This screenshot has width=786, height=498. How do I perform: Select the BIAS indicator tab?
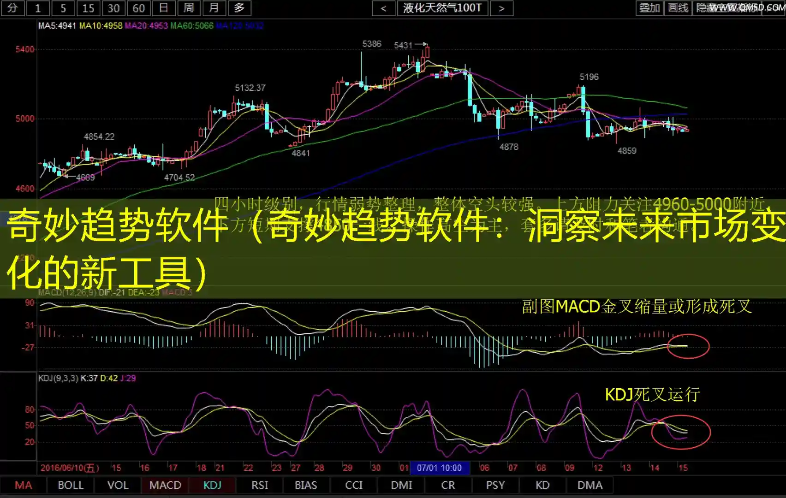pyautogui.click(x=306, y=485)
